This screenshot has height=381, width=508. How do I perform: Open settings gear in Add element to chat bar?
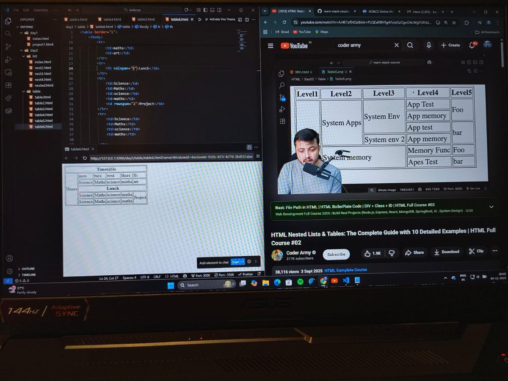tap(249, 262)
